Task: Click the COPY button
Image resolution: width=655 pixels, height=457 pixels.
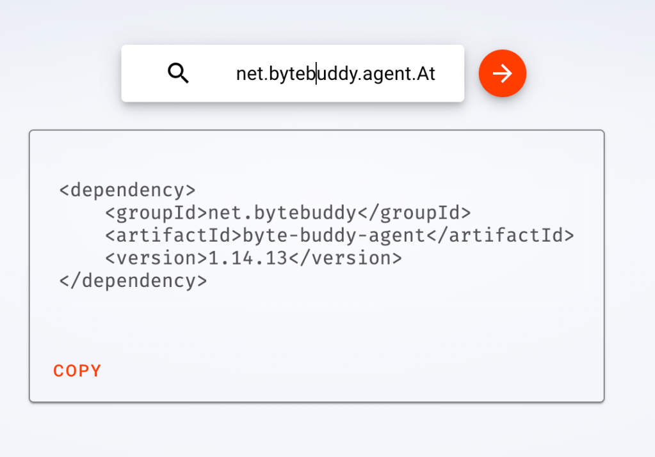Action: (x=77, y=371)
